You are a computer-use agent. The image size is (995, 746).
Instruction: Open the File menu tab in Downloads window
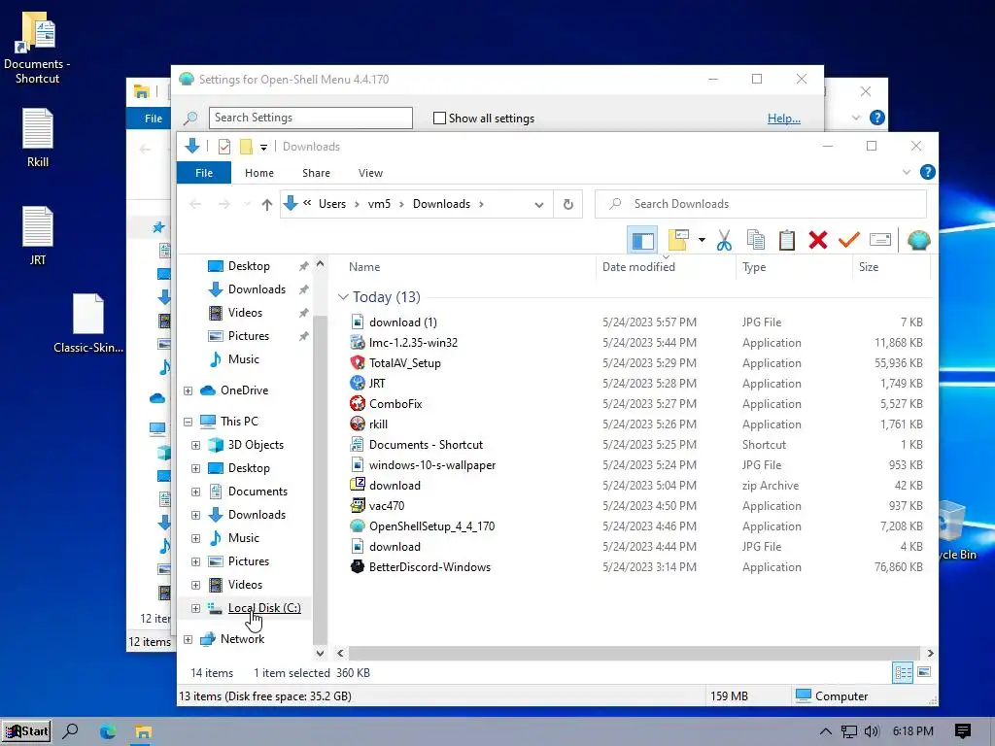click(x=204, y=173)
